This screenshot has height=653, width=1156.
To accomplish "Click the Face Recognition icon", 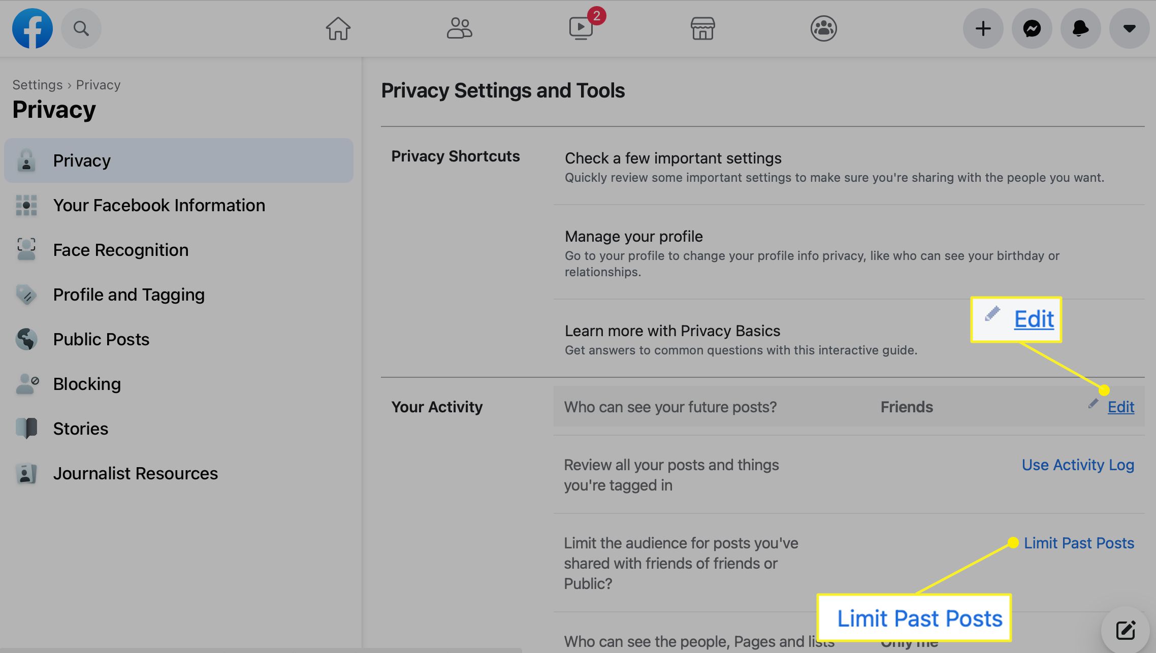I will tap(26, 249).
